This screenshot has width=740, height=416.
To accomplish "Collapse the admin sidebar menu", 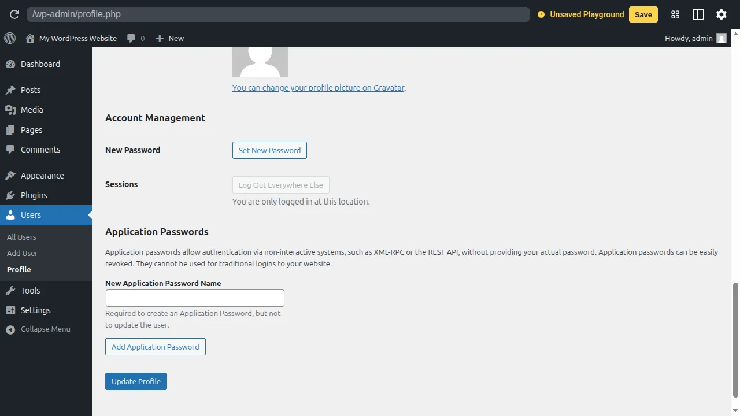I will coord(9,329).
